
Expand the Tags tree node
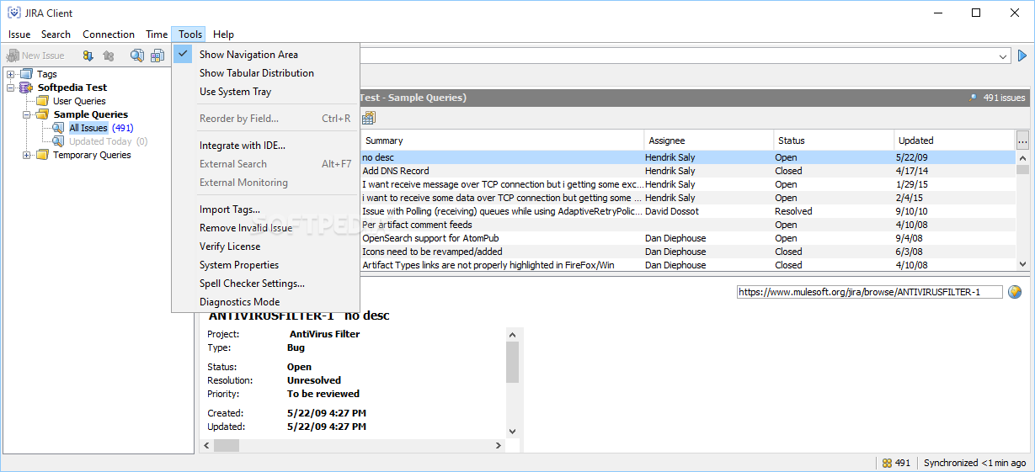tap(11, 74)
